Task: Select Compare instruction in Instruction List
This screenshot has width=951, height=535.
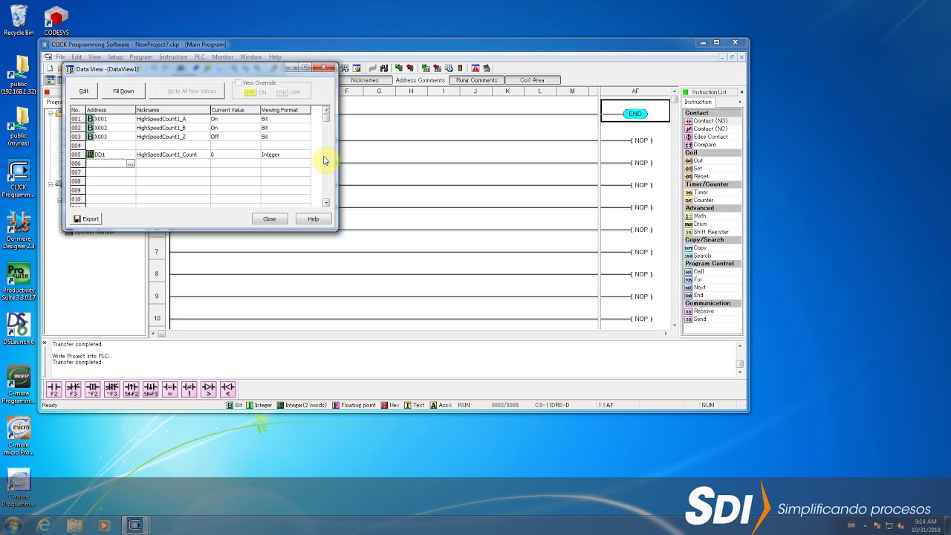Action: click(x=701, y=145)
